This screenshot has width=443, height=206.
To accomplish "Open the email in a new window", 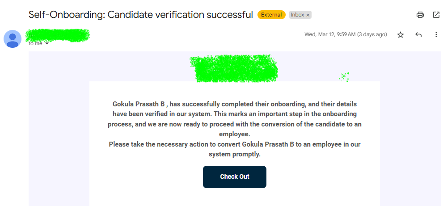I will coord(436,15).
